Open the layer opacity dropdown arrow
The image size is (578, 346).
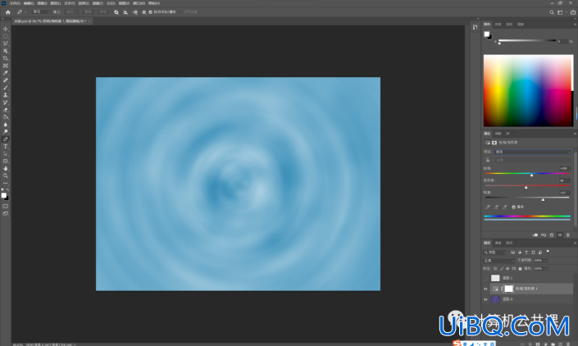click(547, 261)
